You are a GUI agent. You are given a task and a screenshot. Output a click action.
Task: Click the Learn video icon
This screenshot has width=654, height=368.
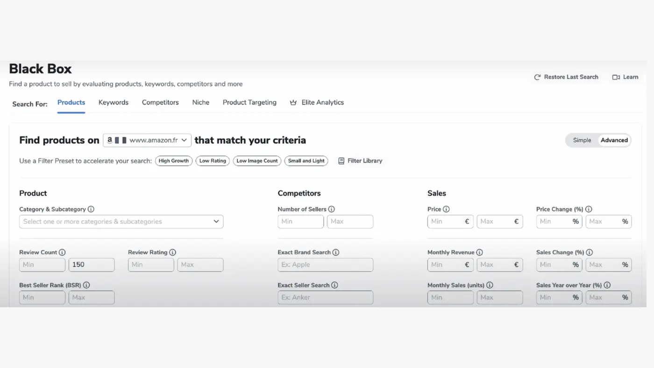click(x=616, y=77)
